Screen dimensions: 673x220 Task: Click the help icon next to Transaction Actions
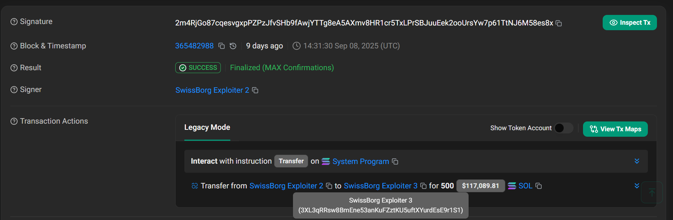(x=14, y=121)
